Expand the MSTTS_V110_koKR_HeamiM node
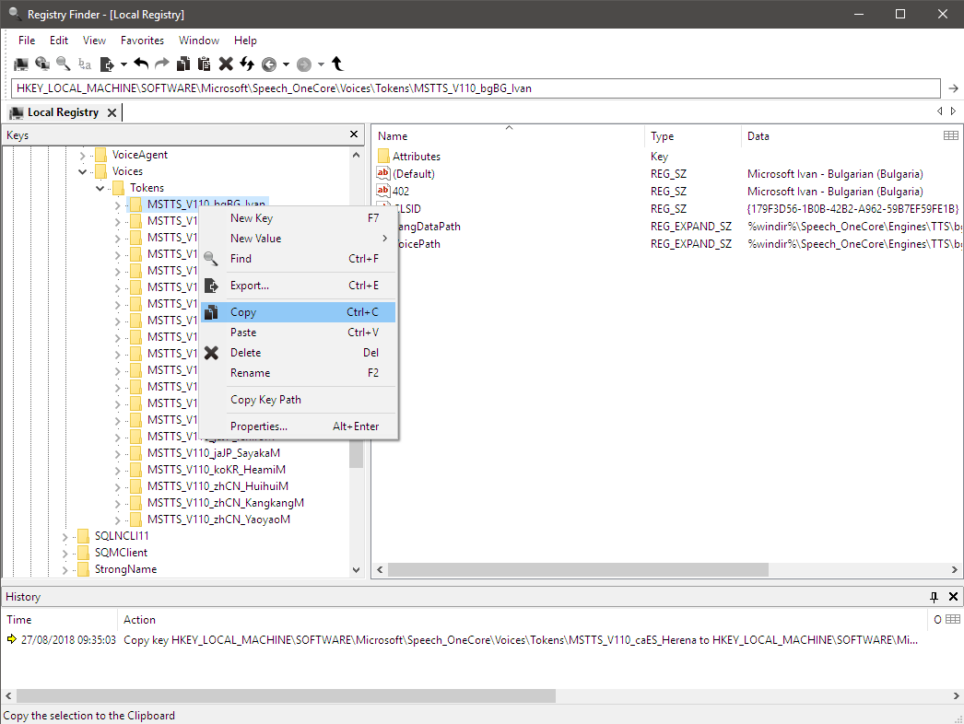This screenshot has width=964, height=724. (118, 471)
